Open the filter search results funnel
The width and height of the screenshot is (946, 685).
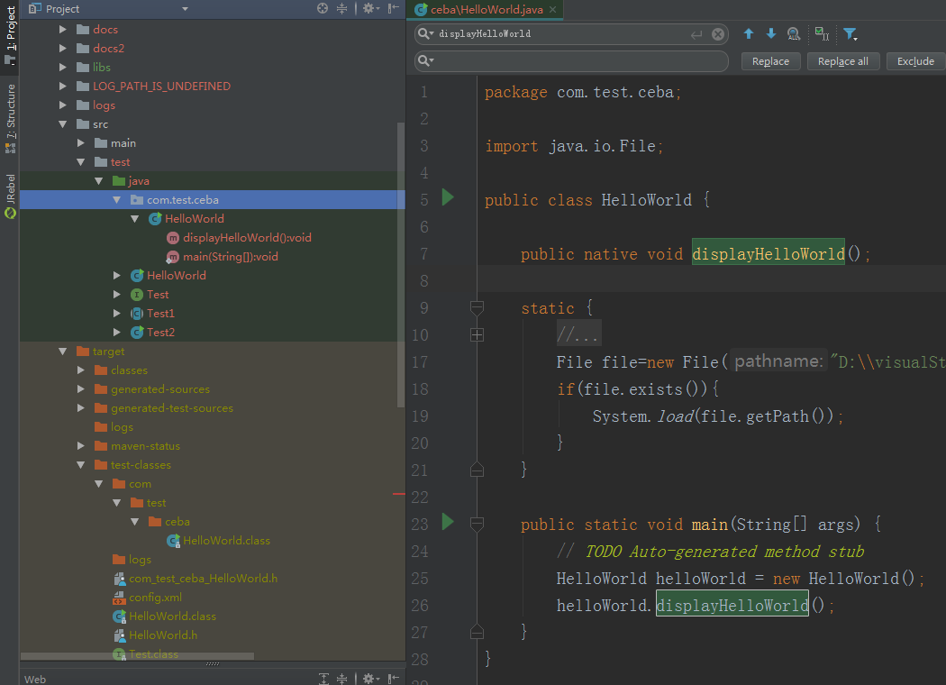click(850, 33)
